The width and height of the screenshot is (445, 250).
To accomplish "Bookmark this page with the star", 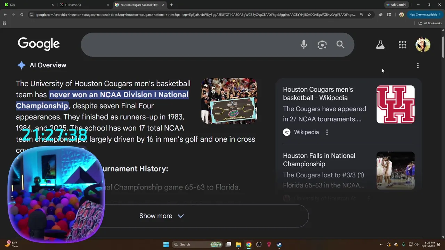I will (x=369, y=15).
